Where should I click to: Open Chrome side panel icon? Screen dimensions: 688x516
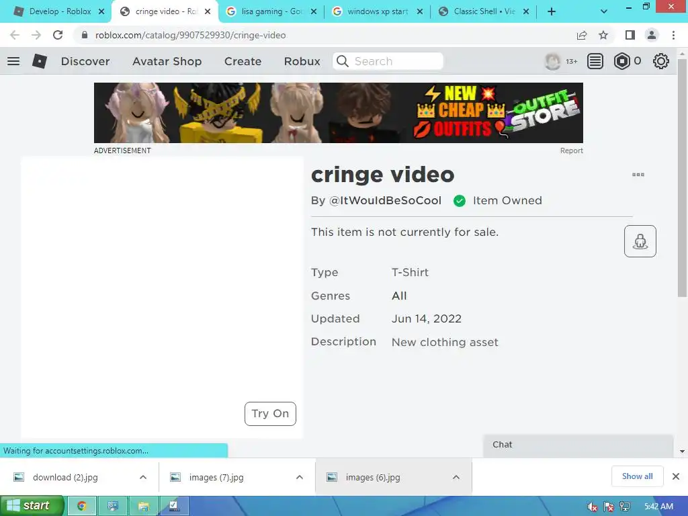pyautogui.click(x=630, y=35)
